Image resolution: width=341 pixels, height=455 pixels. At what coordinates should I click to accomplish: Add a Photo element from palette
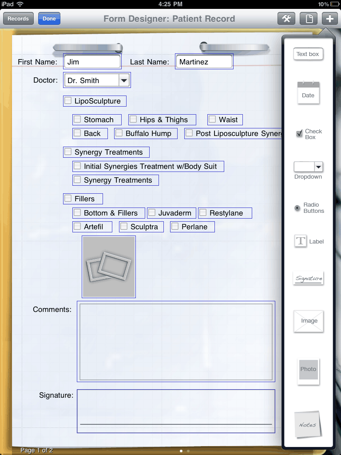pyautogui.click(x=308, y=372)
